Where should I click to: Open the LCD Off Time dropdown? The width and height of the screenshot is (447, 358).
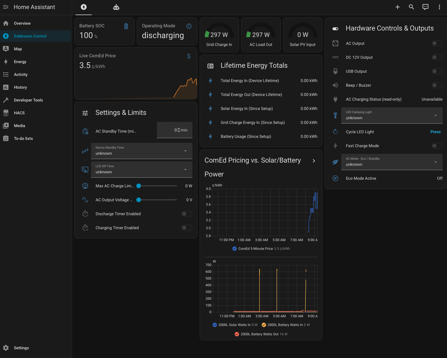coord(142,170)
